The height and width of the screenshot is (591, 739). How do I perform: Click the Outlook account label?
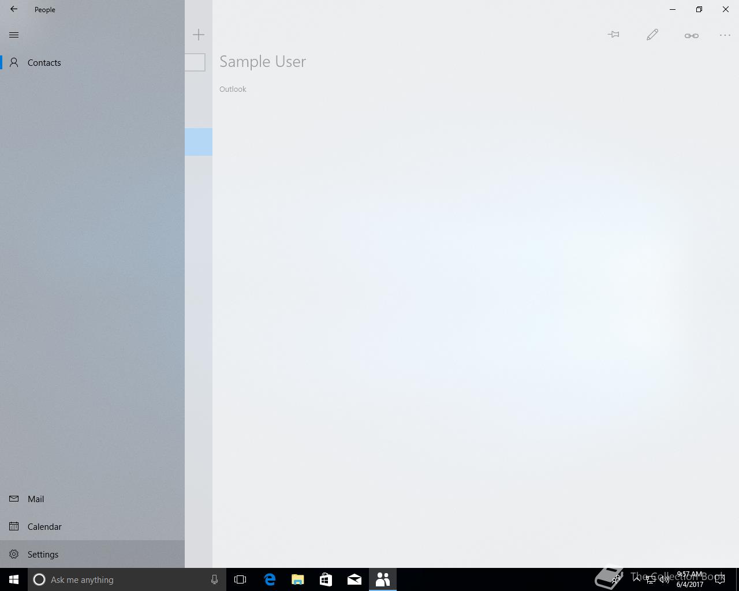point(233,89)
